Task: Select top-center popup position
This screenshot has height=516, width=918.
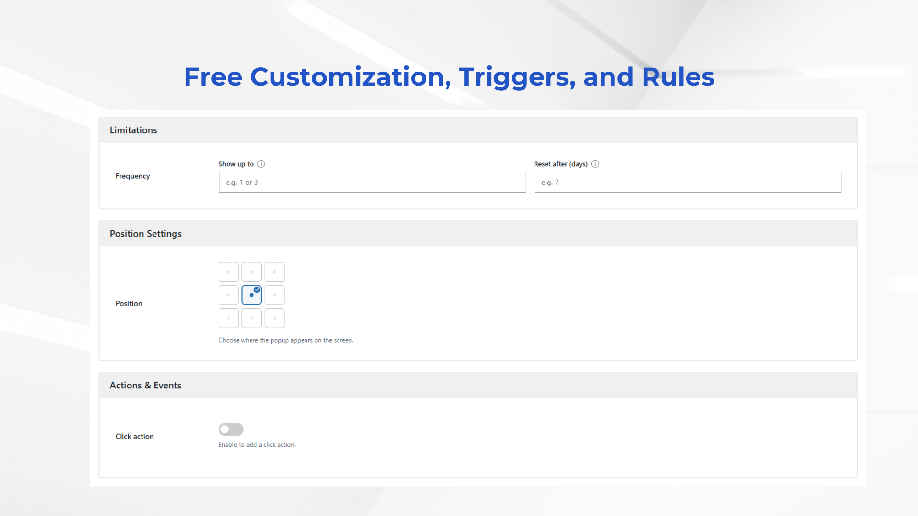Action: 251,272
